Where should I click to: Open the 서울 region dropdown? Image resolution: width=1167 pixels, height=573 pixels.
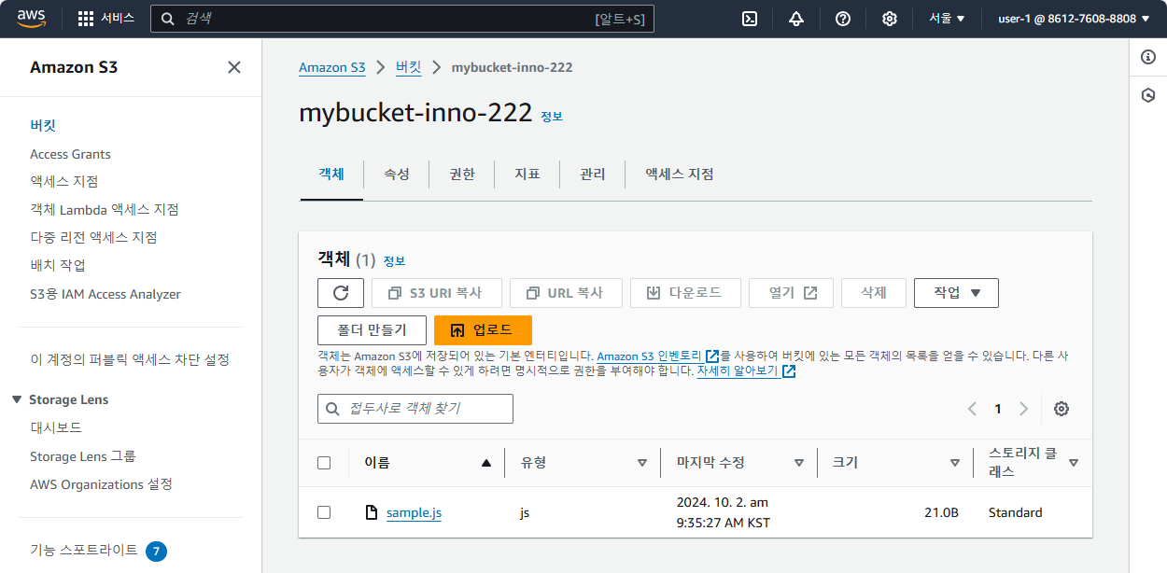point(947,19)
